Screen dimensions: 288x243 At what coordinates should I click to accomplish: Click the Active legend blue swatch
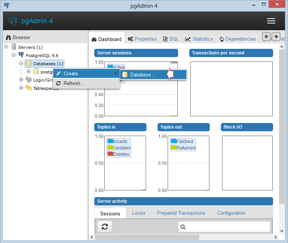110,66
